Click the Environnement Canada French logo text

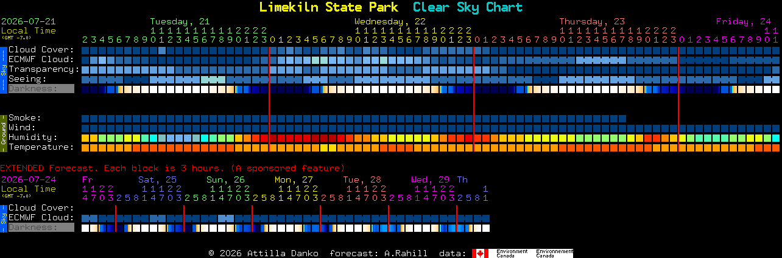coord(554,253)
